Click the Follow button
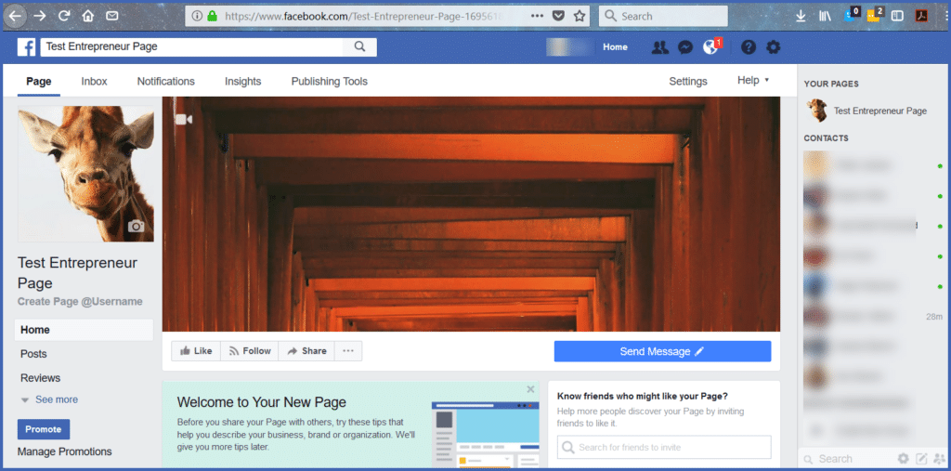The width and height of the screenshot is (951, 471). [250, 351]
